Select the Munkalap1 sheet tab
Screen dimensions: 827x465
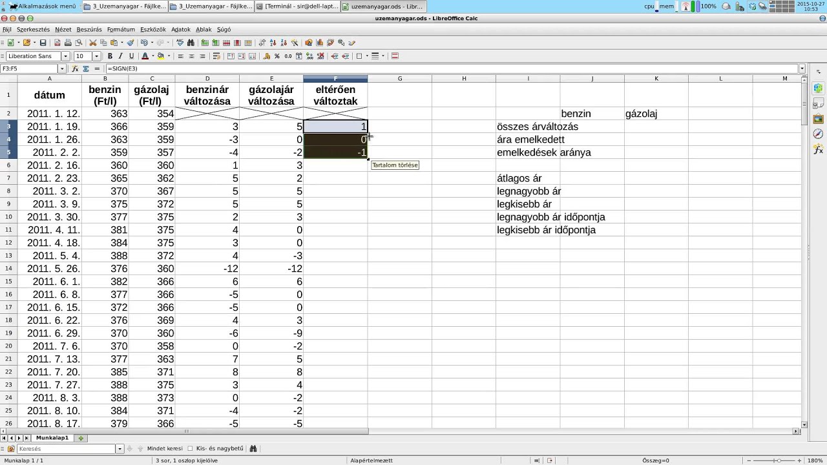point(52,438)
